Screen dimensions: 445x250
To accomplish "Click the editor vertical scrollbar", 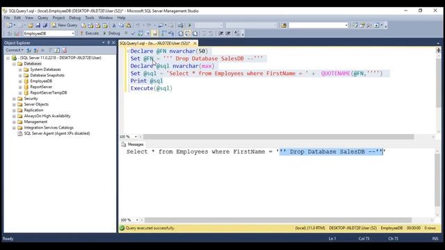I will point(438,83).
